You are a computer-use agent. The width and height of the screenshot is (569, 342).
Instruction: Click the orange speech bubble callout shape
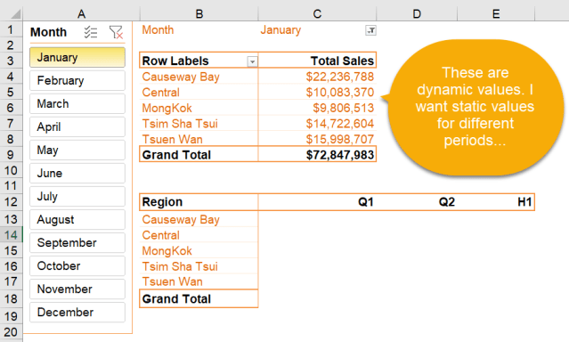point(472,107)
